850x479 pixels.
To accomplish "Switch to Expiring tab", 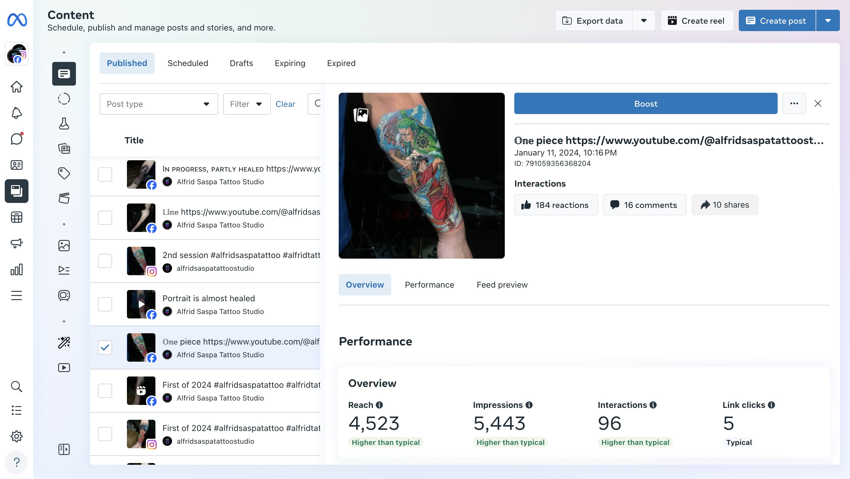I will pyautogui.click(x=290, y=63).
